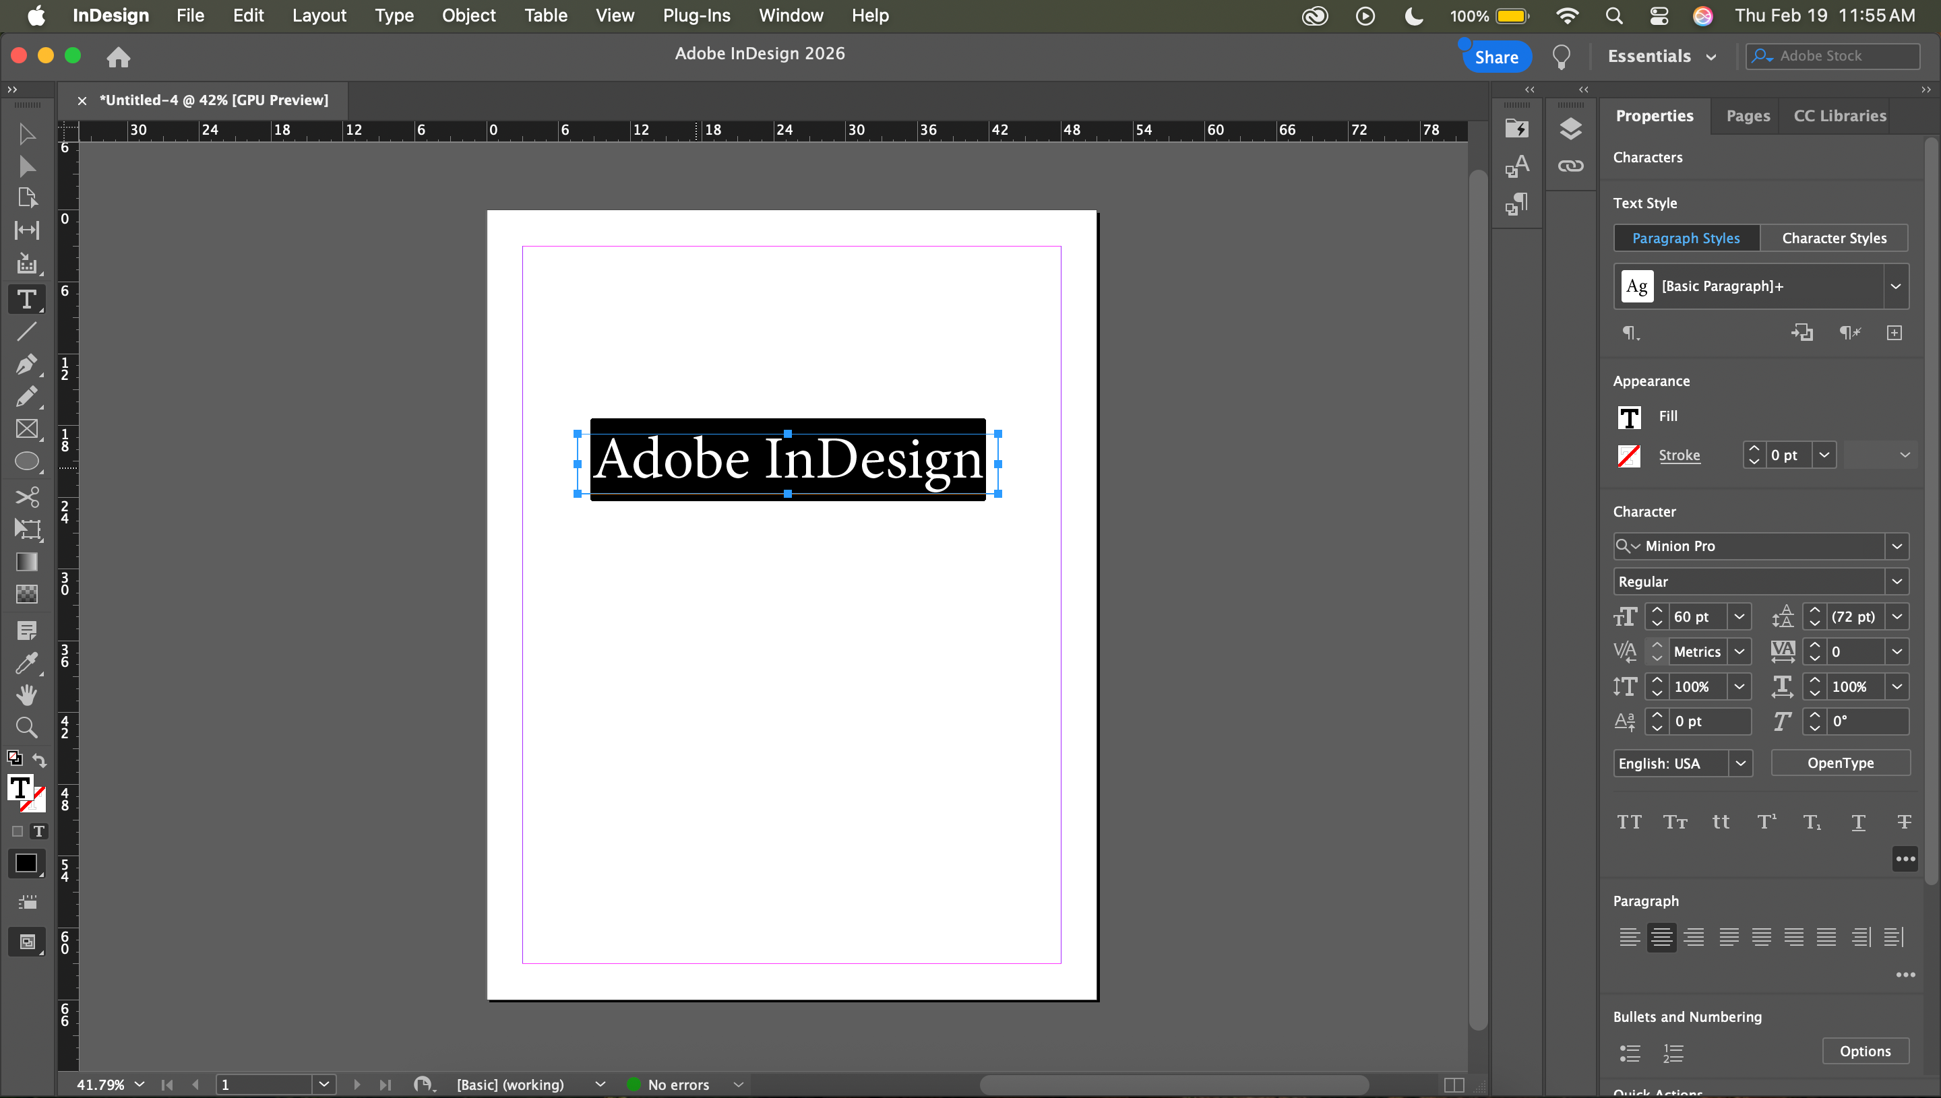
Task: Choose the Rectangle Frame tool
Action: point(26,429)
